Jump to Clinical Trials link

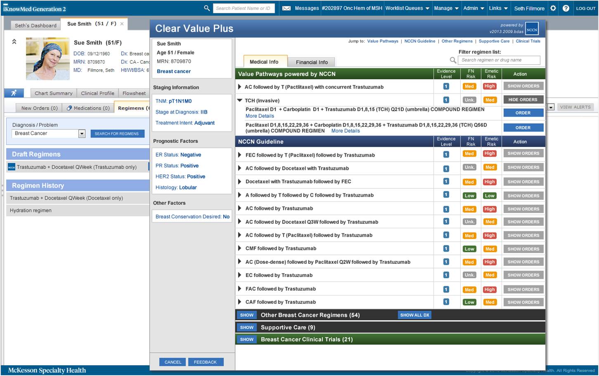pyautogui.click(x=528, y=41)
